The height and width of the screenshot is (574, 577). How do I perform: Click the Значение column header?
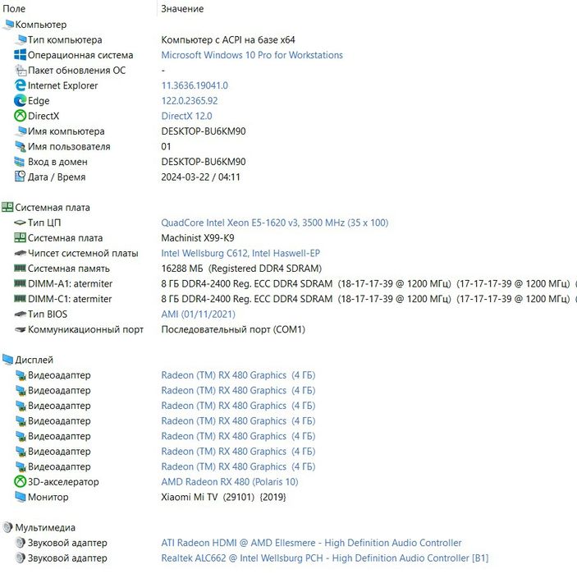[182, 9]
